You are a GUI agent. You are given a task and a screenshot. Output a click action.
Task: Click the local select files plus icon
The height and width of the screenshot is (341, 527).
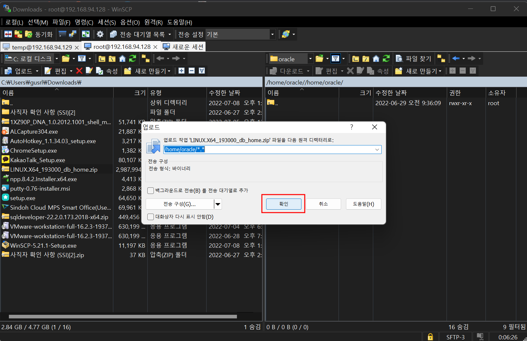coord(181,71)
